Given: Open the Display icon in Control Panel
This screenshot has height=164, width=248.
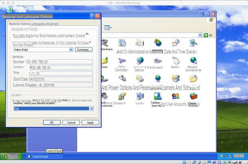Looking at the screenshot, I should 193,43.
